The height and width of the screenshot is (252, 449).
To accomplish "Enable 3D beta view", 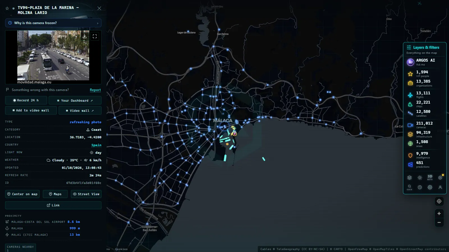I will click(430, 178).
